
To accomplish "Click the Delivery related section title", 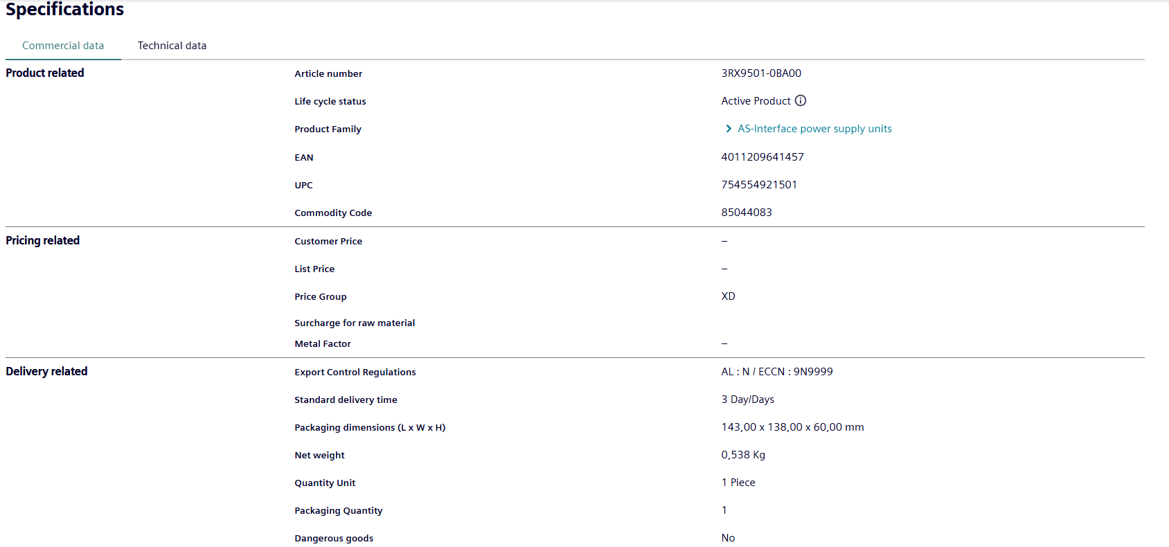I will [46, 371].
